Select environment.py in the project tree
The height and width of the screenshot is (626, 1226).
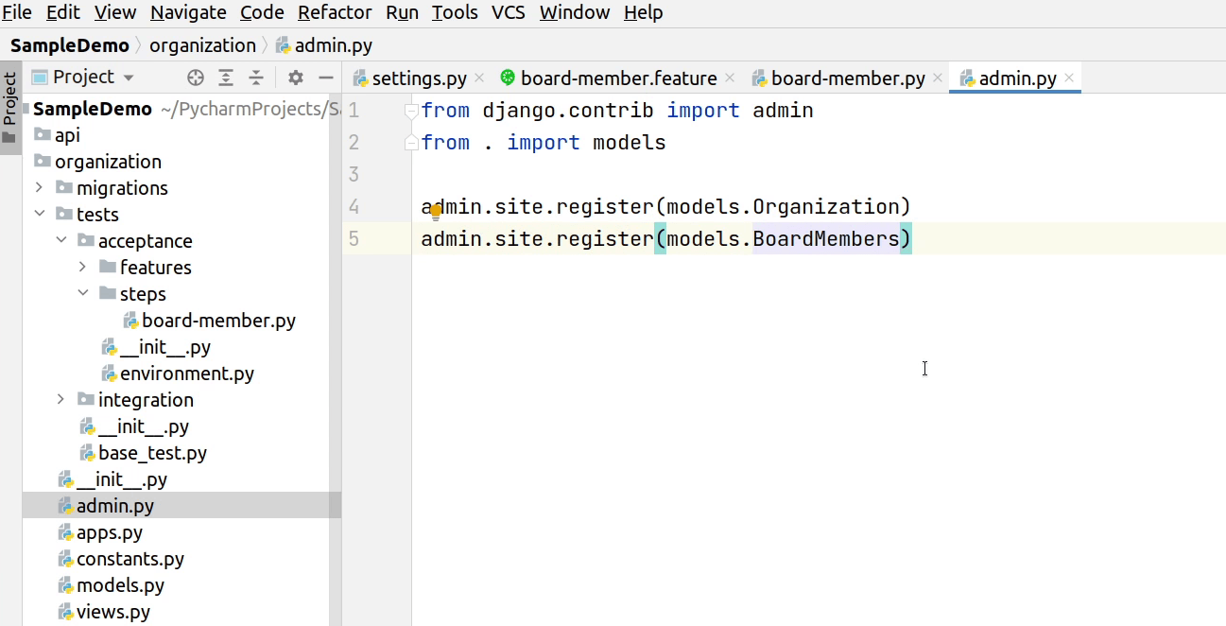(186, 374)
